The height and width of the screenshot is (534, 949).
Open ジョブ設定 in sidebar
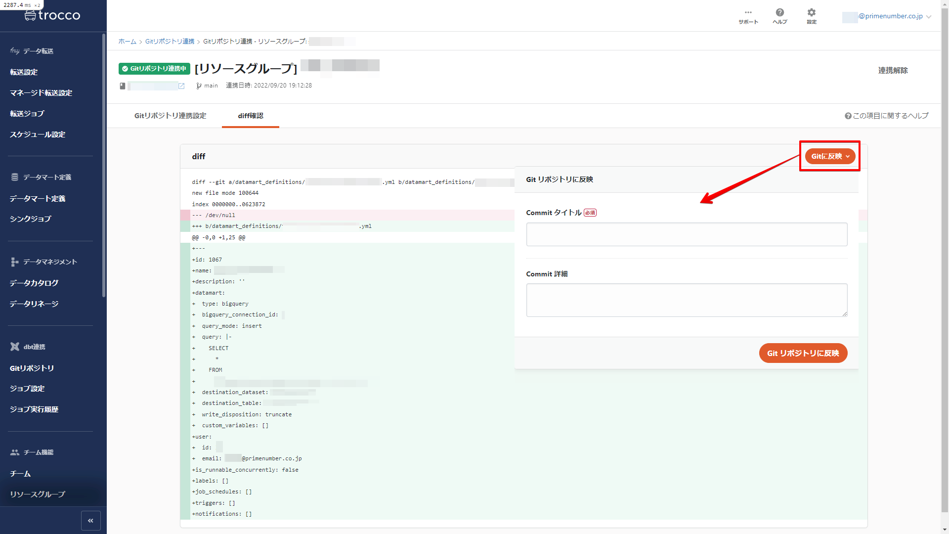(x=27, y=389)
